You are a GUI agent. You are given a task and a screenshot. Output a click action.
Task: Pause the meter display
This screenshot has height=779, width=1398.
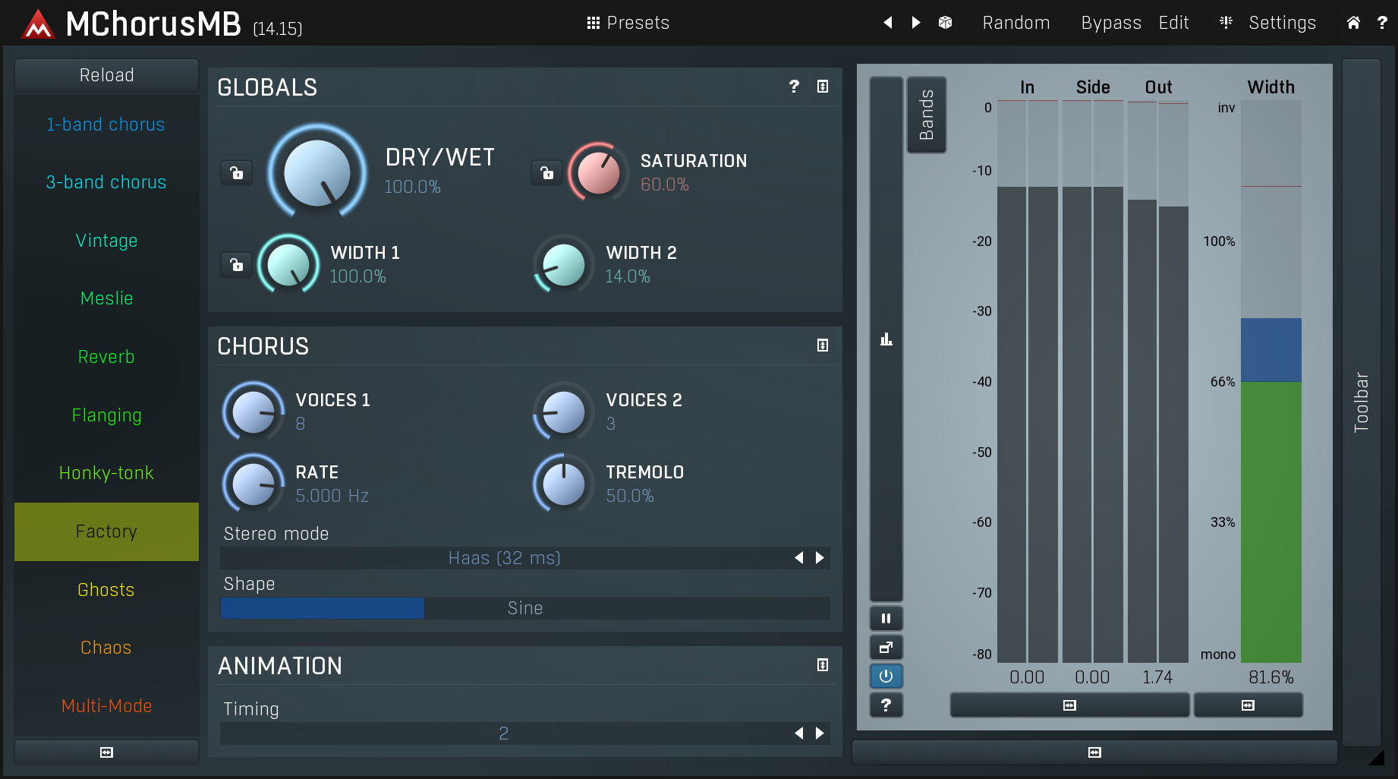[x=886, y=619]
